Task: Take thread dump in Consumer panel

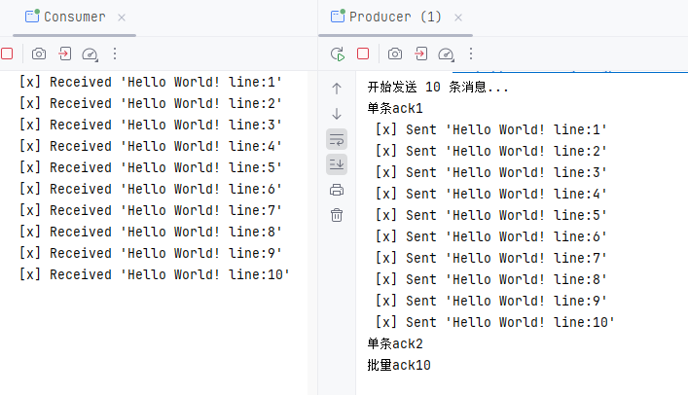Action: pos(39,54)
